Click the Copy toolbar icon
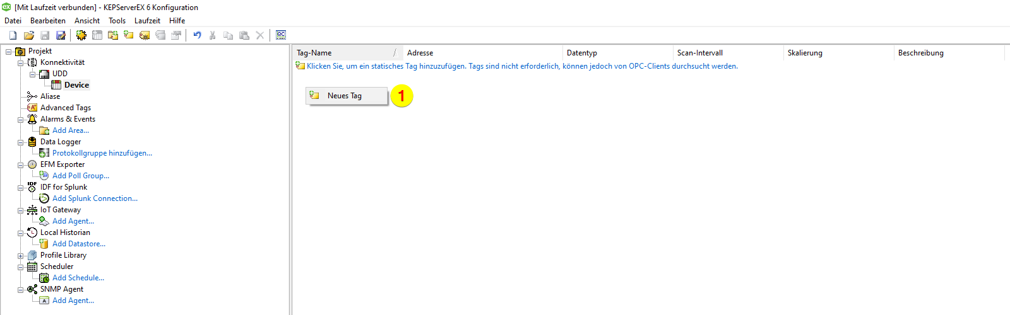1010x315 pixels. [229, 35]
